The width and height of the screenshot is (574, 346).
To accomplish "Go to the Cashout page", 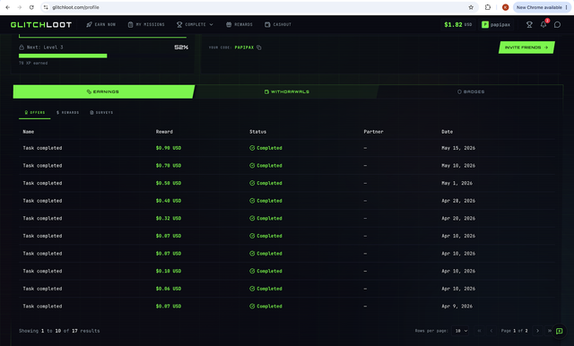I will (x=278, y=24).
